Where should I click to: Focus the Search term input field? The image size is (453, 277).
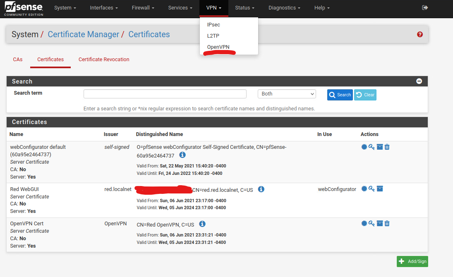(x=165, y=94)
